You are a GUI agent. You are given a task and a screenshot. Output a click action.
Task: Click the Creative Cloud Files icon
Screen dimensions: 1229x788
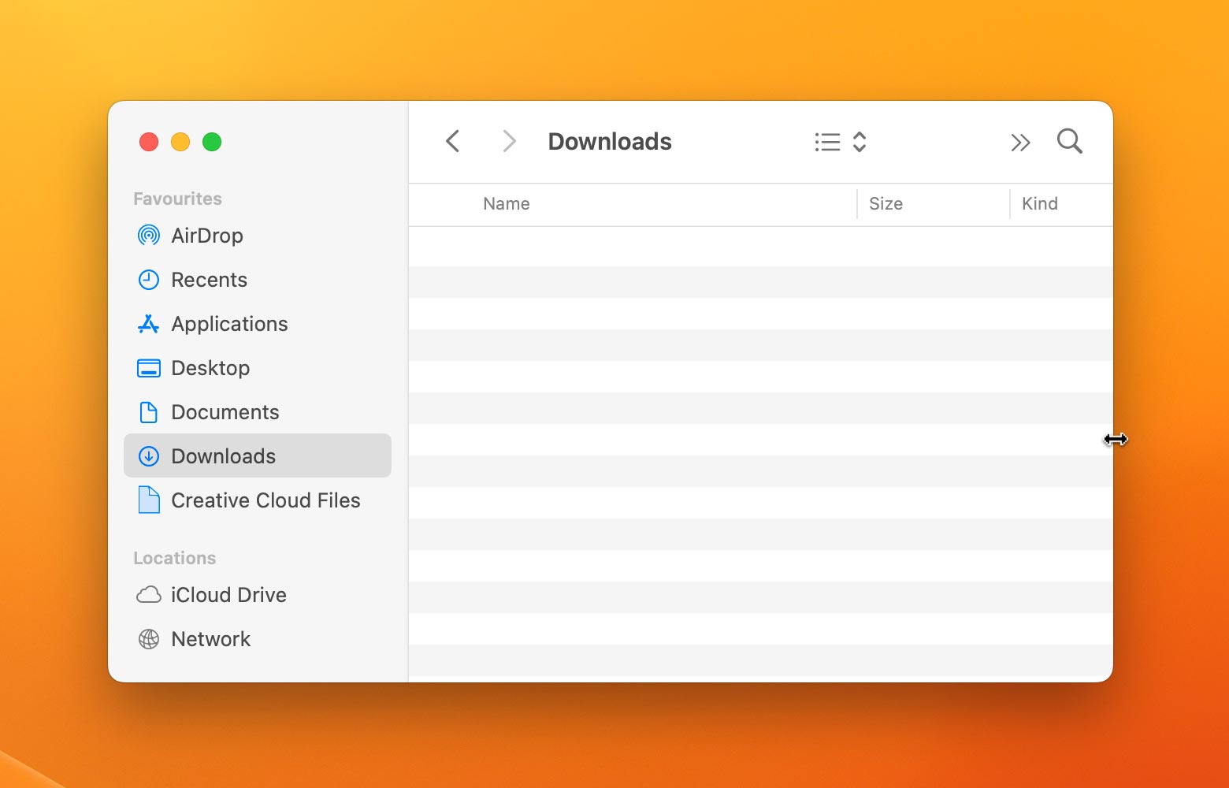(149, 500)
